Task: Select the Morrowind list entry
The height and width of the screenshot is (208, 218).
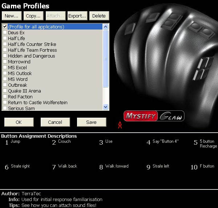Action: click(x=19, y=62)
